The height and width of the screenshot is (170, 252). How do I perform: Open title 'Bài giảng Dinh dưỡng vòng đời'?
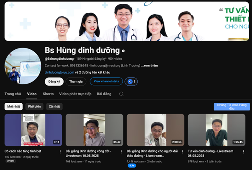click(88, 153)
